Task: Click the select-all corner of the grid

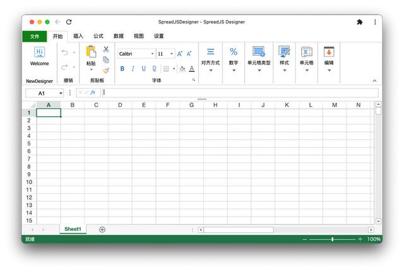Action: click(30, 105)
